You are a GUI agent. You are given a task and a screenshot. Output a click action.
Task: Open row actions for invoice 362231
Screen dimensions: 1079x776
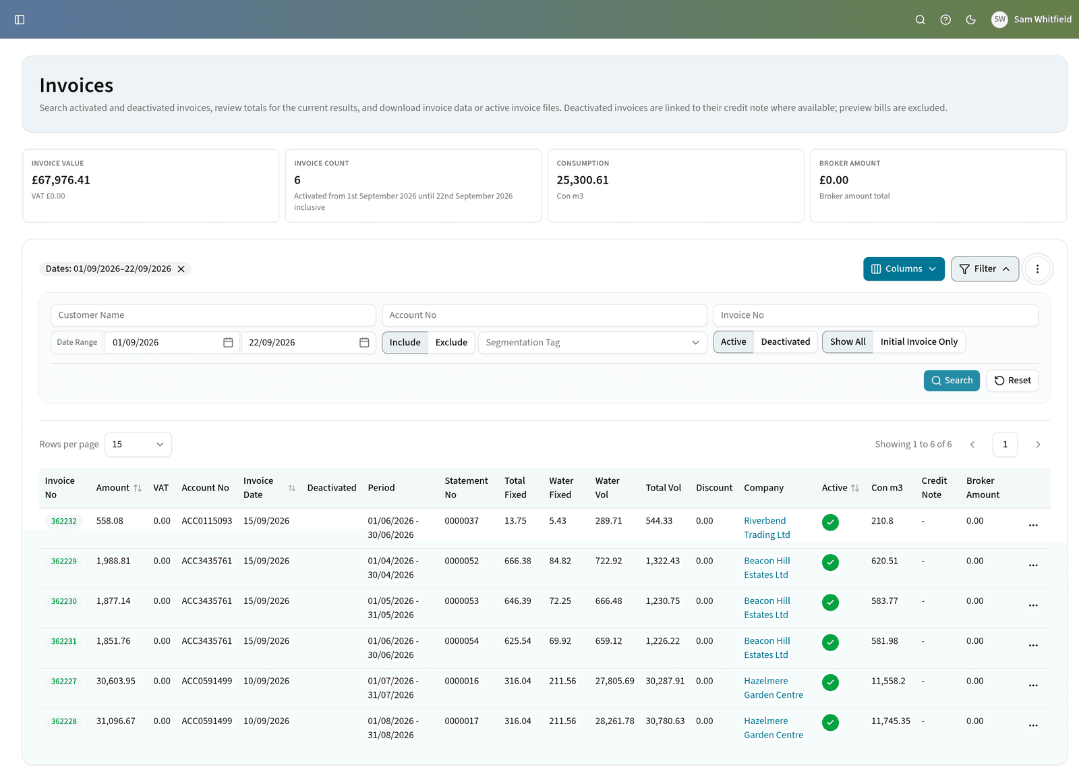pos(1033,645)
